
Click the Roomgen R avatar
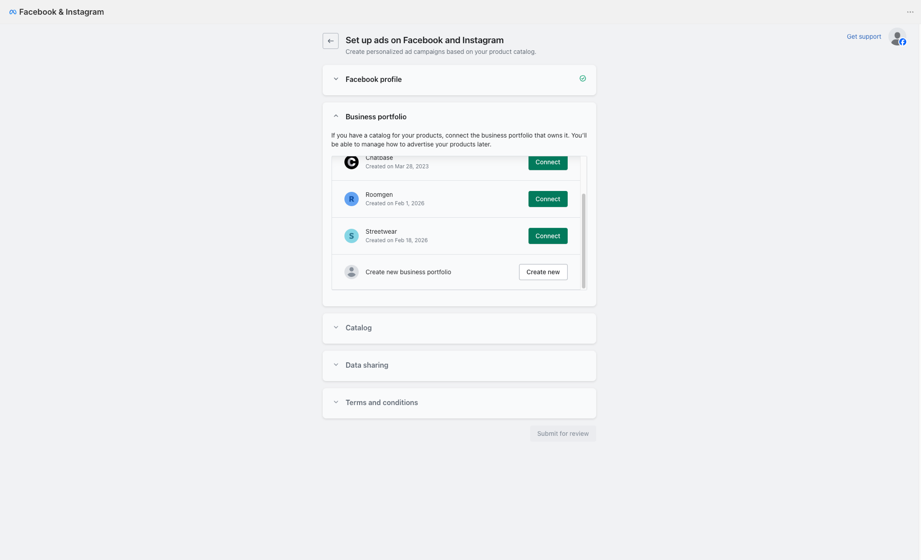pos(351,199)
